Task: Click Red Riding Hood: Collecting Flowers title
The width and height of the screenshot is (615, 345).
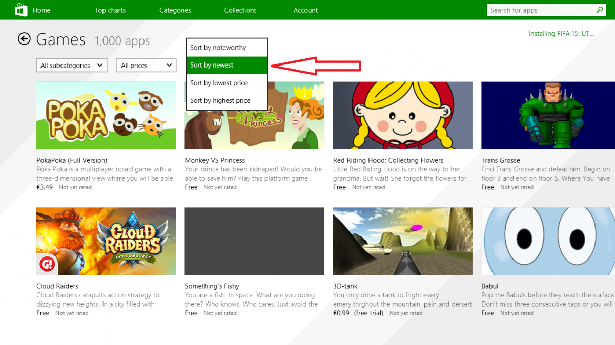Action: tap(388, 160)
